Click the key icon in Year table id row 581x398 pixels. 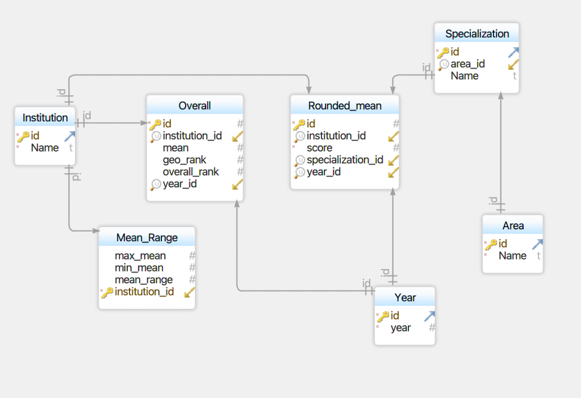[383, 316]
